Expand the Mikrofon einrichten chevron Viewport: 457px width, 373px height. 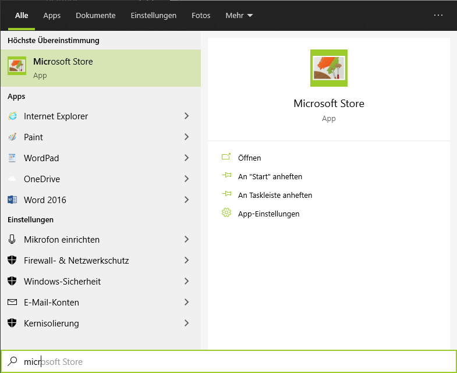[x=186, y=240]
